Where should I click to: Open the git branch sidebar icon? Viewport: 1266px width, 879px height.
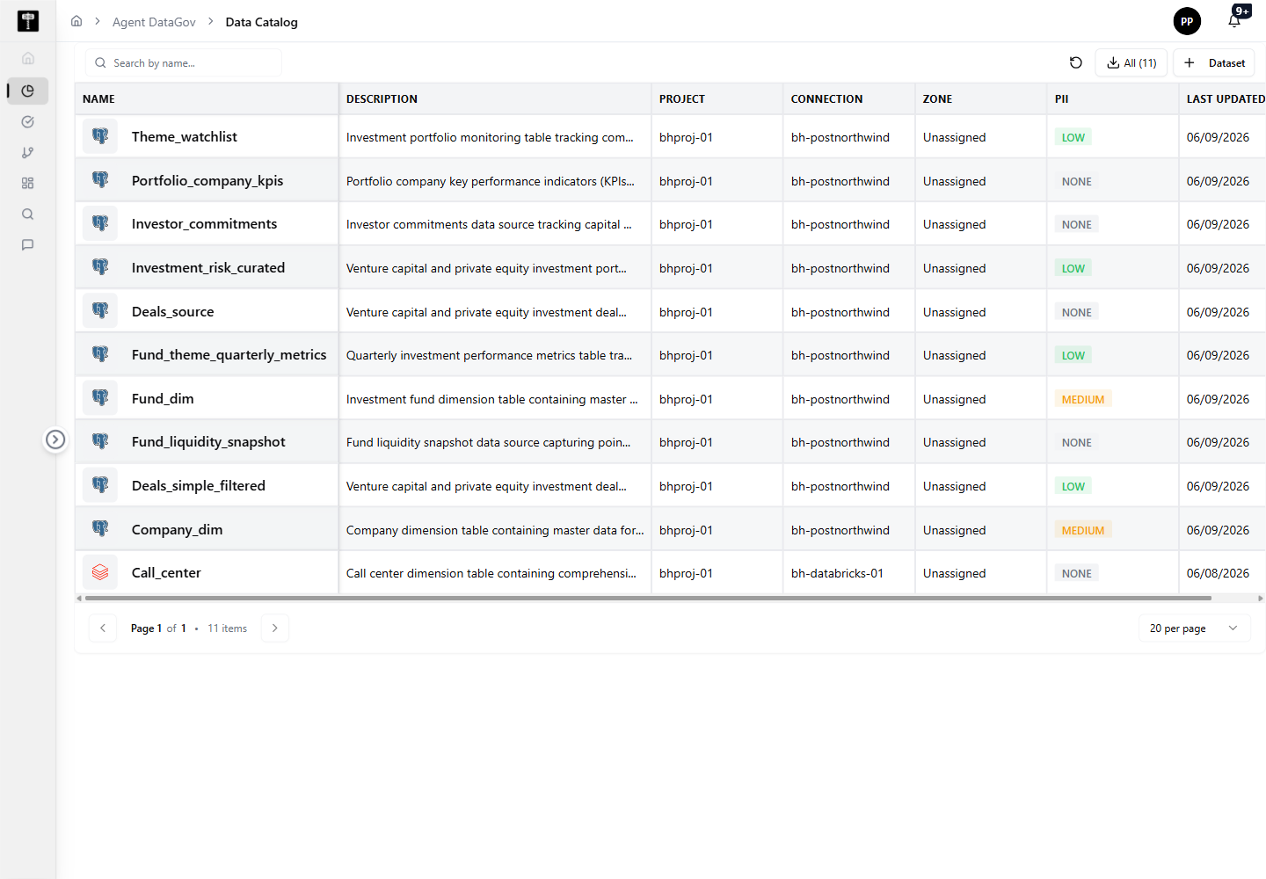coord(28,152)
